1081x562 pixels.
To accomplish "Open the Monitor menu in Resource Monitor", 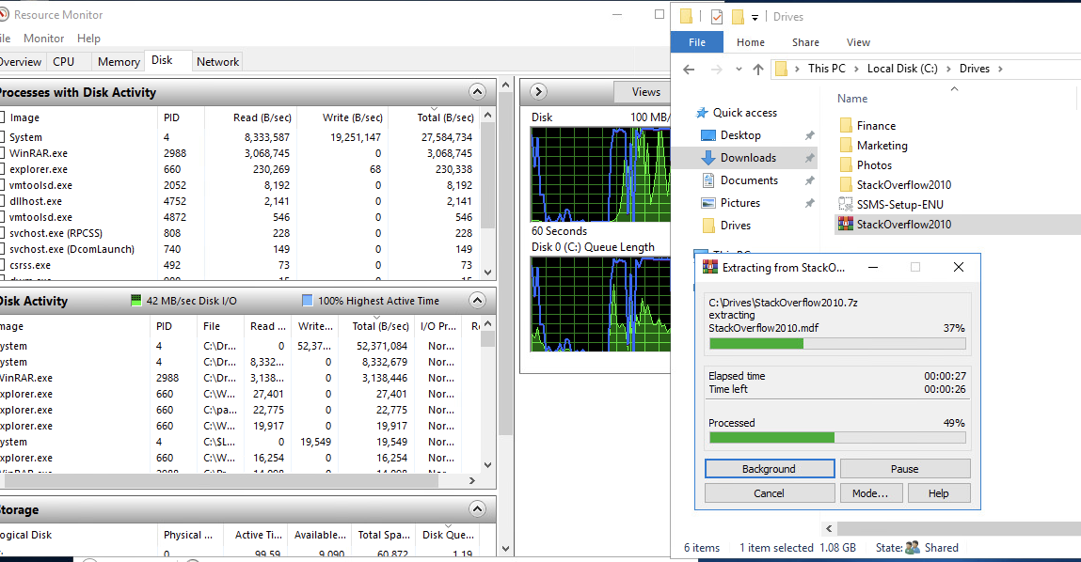I will 43,39.
